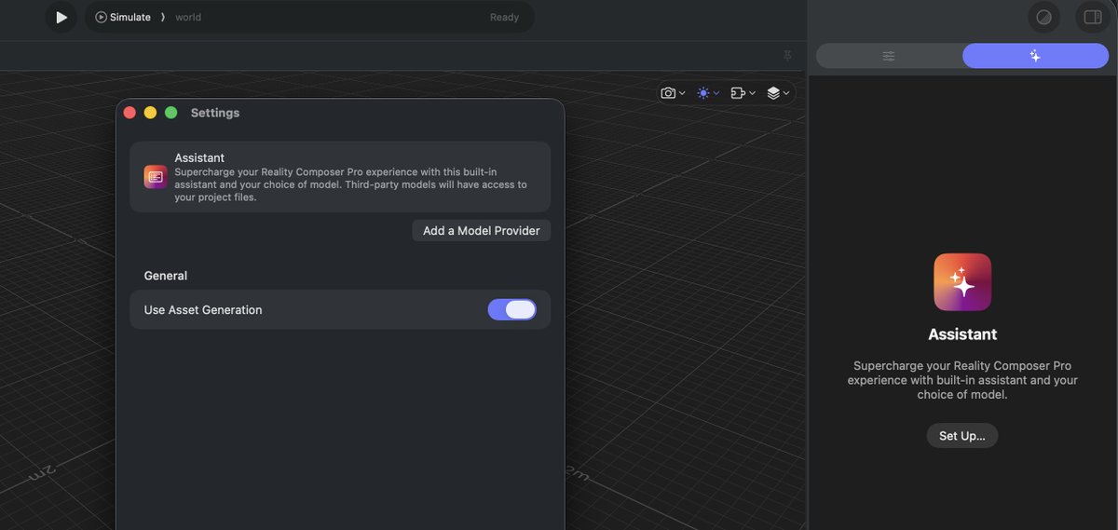Open the stacked layers dropdown in the viewport

(778, 93)
